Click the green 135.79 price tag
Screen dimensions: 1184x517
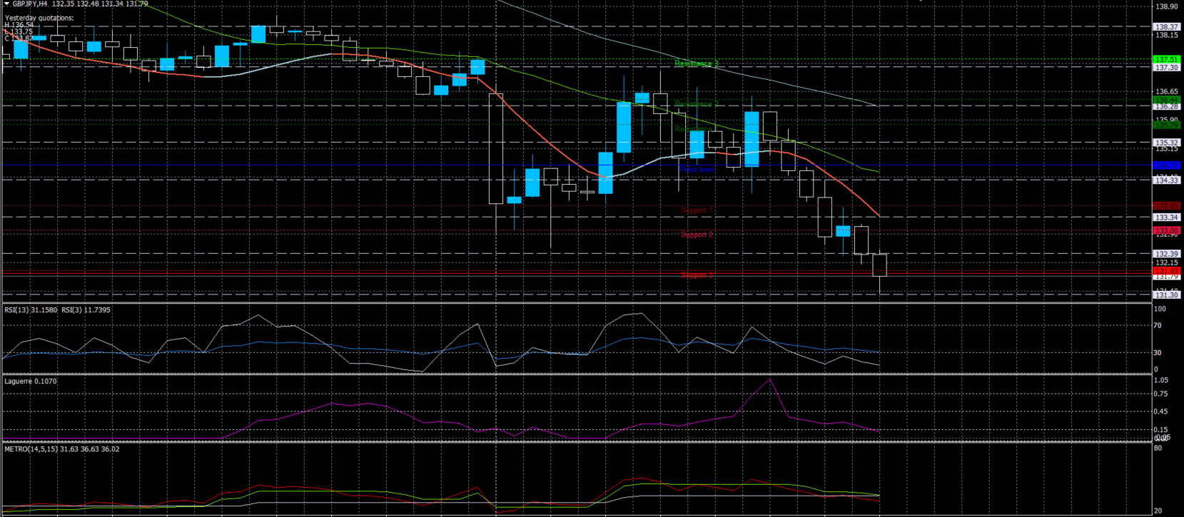[1167, 126]
